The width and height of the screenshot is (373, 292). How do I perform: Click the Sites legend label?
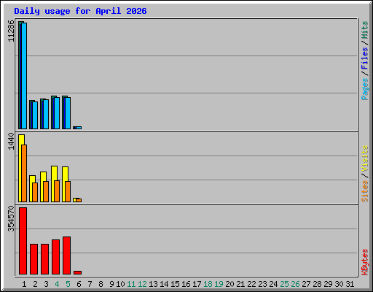tap(364, 191)
